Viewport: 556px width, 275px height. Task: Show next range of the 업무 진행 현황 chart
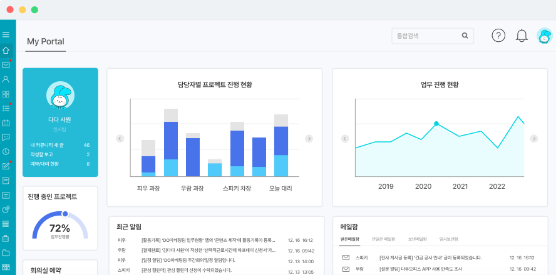click(x=533, y=139)
